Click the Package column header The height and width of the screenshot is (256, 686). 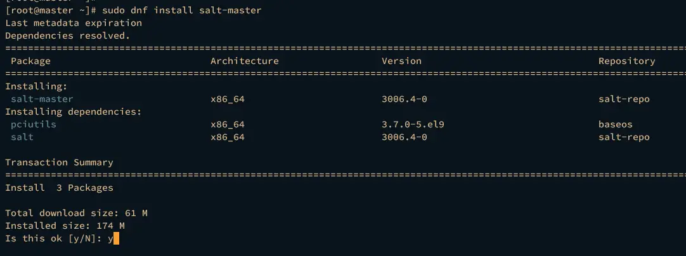30,61
